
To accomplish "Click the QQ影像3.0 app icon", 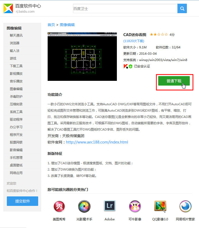I will click(x=160, y=206).
